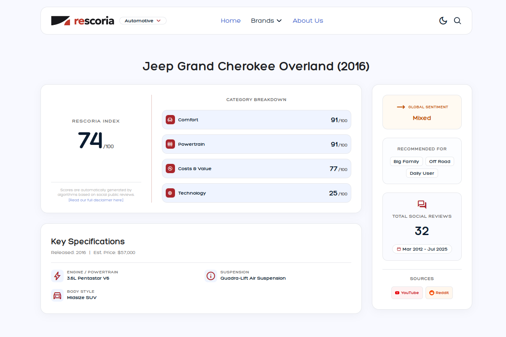Click the Est. Price $57,000 text
This screenshot has width=506, height=337.
114,253
